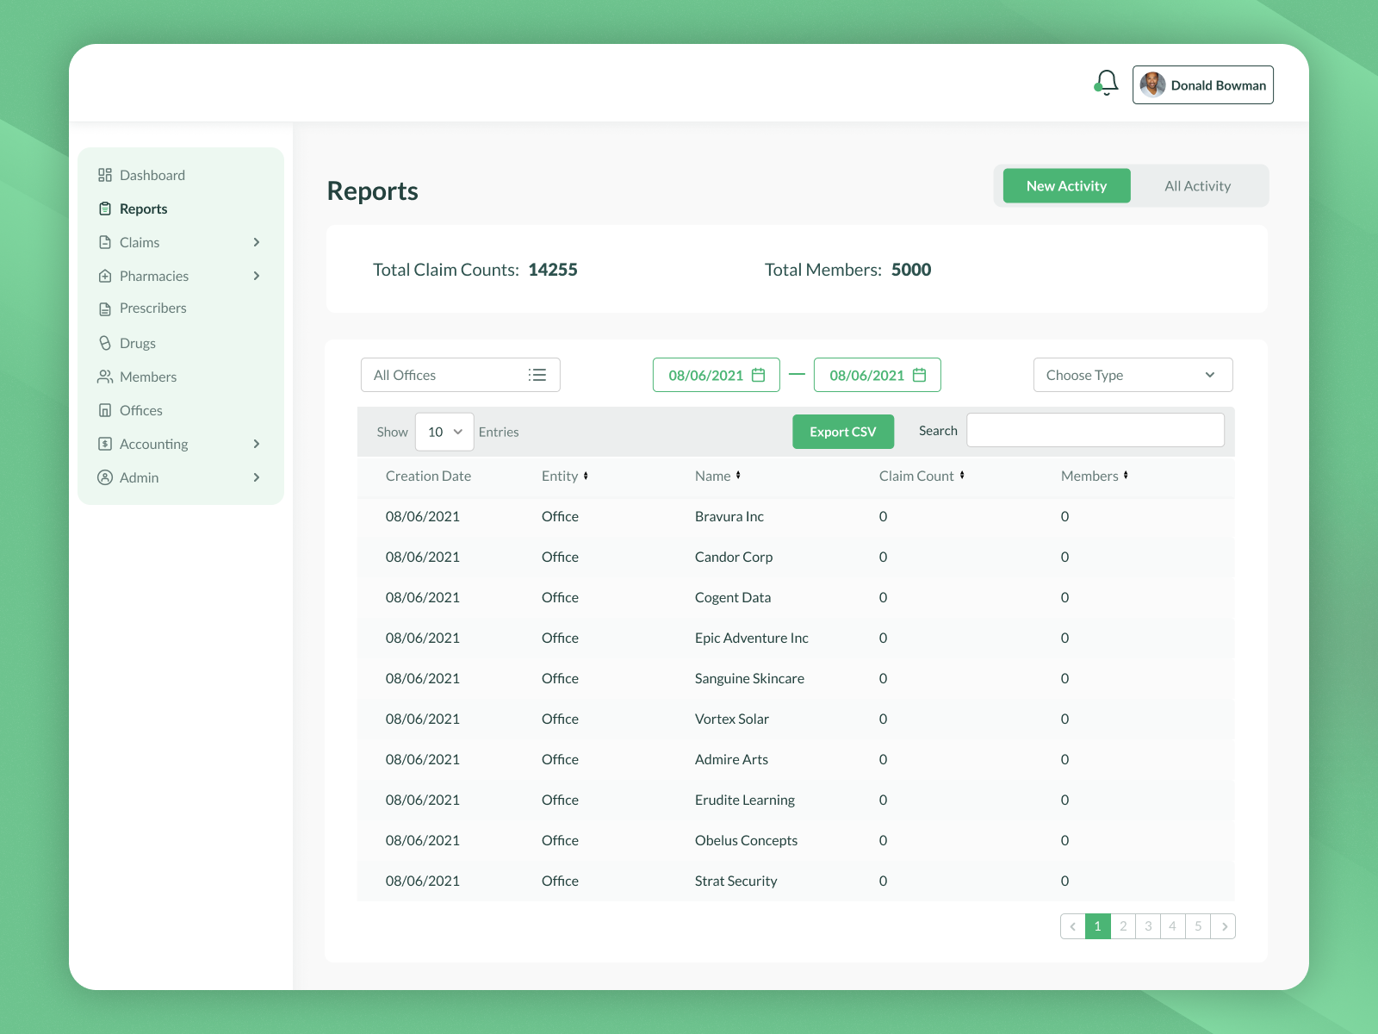Go to page 2 of results
The image size is (1378, 1034).
[1123, 926]
